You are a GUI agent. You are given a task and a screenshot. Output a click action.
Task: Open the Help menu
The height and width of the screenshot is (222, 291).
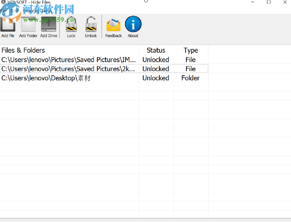[x=47, y=11]
